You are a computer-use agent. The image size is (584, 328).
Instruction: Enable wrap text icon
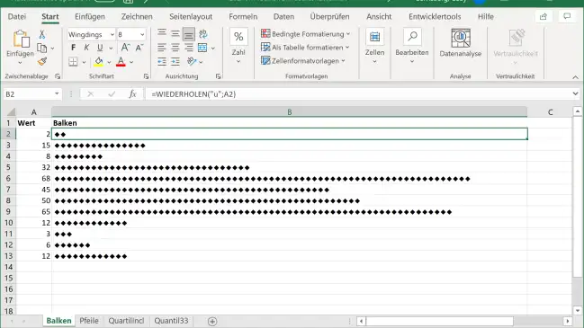click(x=203, y=34)
